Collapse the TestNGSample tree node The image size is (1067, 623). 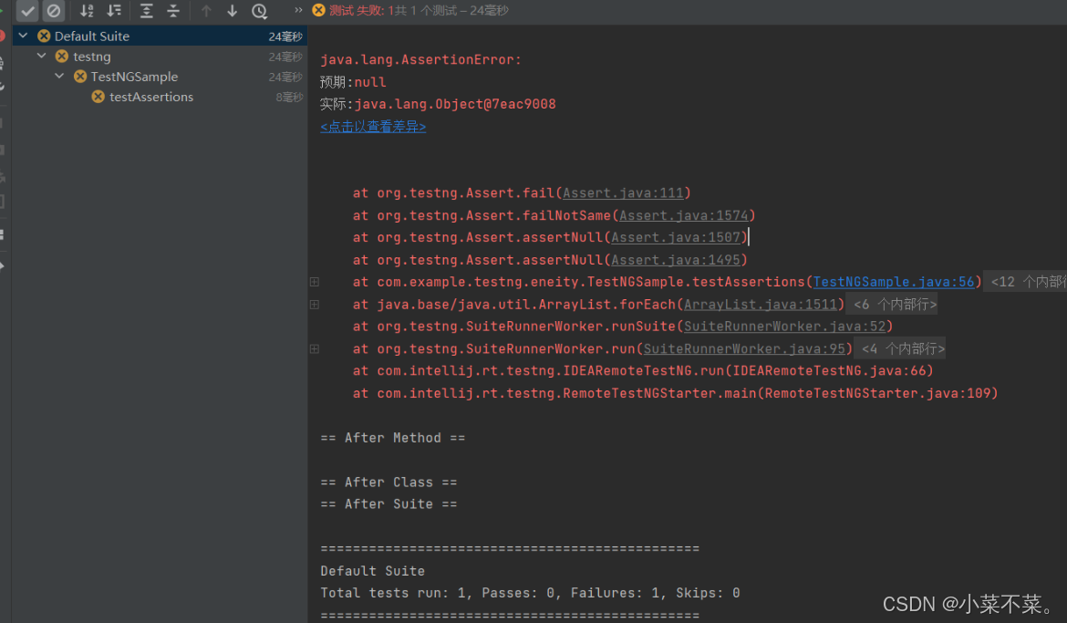(x=58, y=77)
